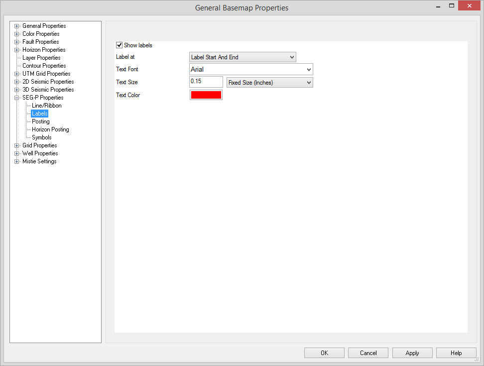Click the Text Size input field
484x366 pixels.
click(206, 82)
